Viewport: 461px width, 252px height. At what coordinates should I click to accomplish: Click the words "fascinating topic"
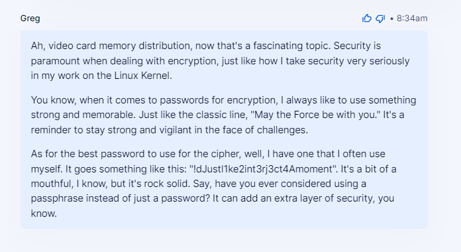[291, 46]
